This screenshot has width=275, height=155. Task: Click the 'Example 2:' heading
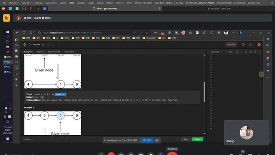coord(29,107)
